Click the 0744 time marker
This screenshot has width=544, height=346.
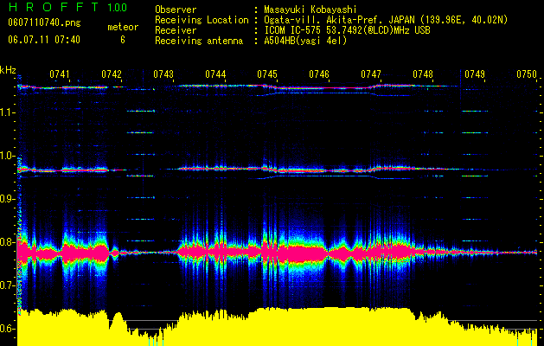coord(215,74)
